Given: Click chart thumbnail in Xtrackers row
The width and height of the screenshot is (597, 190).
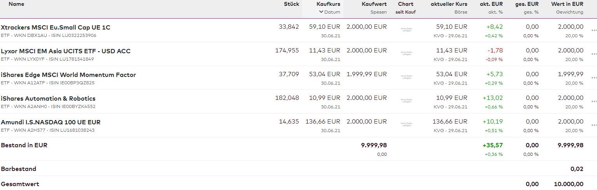Looking at the screenshot, I should pos(407,30).
